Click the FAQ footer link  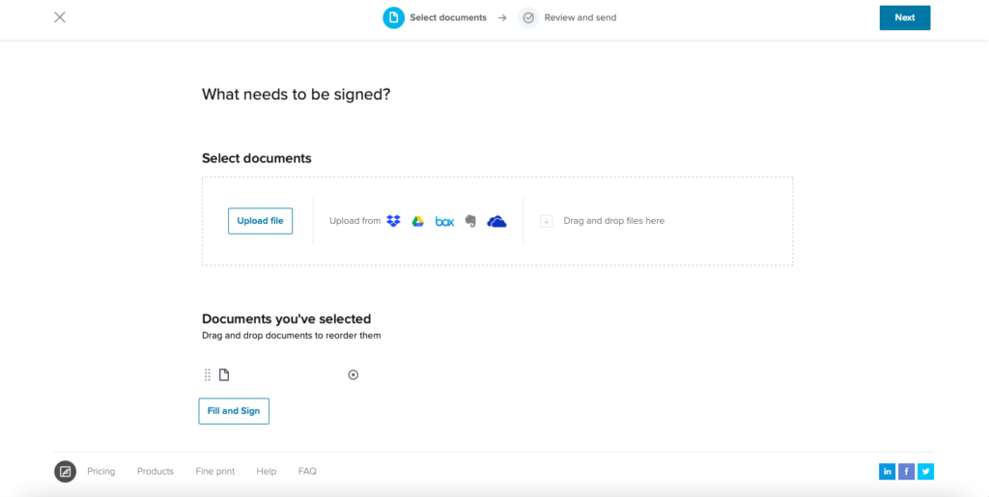[307, 471]
